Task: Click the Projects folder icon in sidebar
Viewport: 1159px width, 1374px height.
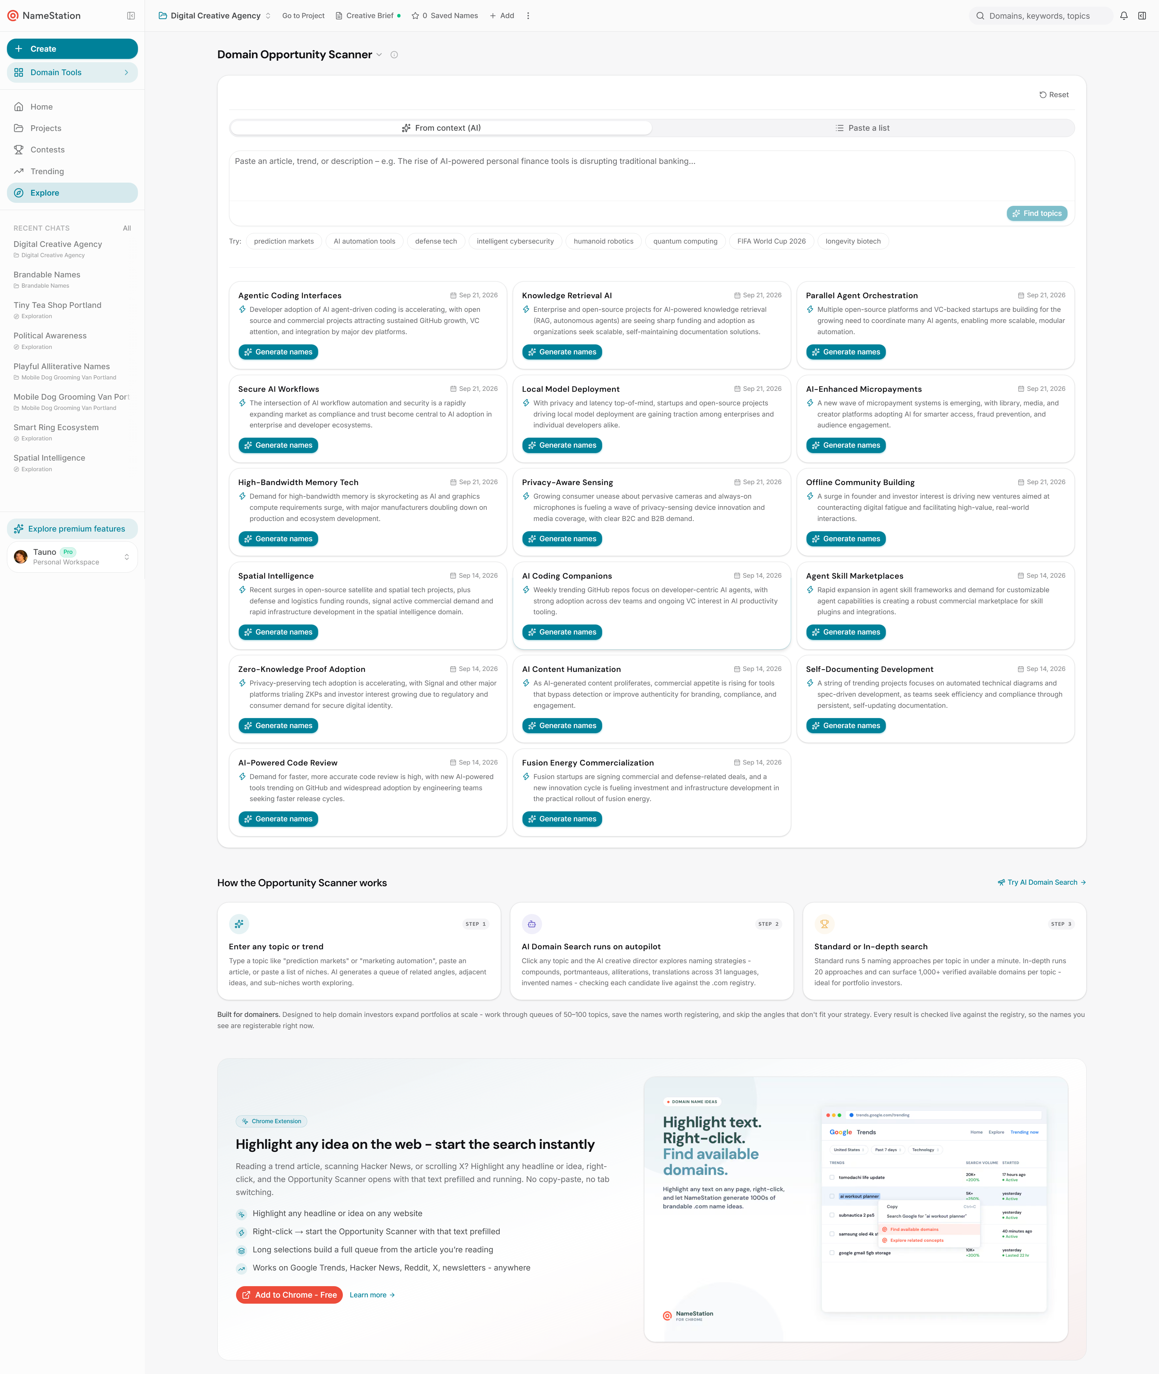Action: [x=19, y=128]
